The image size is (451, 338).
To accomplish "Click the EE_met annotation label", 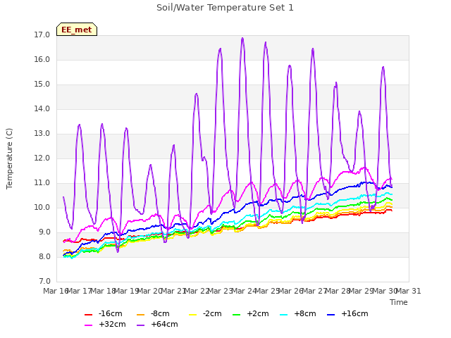I will click(x=77, y=30).
